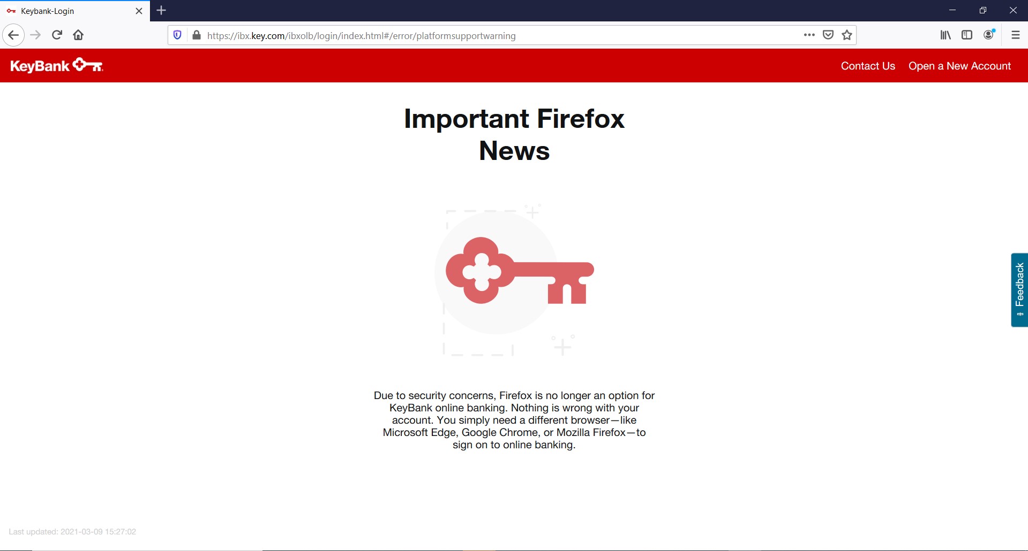Click the site security lock icon
Viewport: 1028px width, 551px height.
pyautogui.click(x=196, y=35)
